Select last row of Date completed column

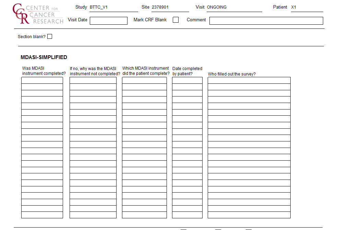(x=187, y=215)
